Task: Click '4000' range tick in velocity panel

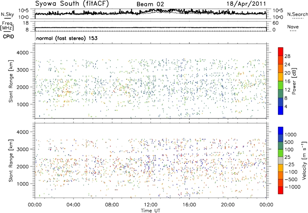Action: pyautogui.click(x=22, y=132)
